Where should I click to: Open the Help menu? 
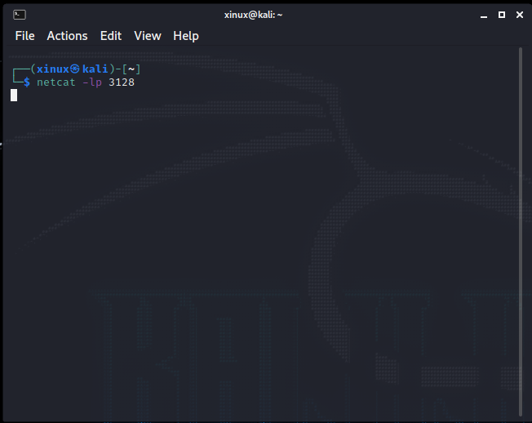[186, 36]
